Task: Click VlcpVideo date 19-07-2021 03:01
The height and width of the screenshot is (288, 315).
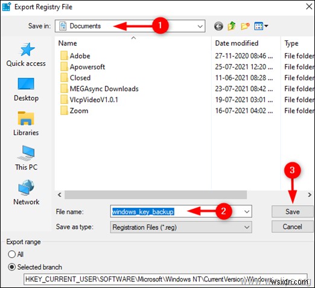Action: (244, 100)
